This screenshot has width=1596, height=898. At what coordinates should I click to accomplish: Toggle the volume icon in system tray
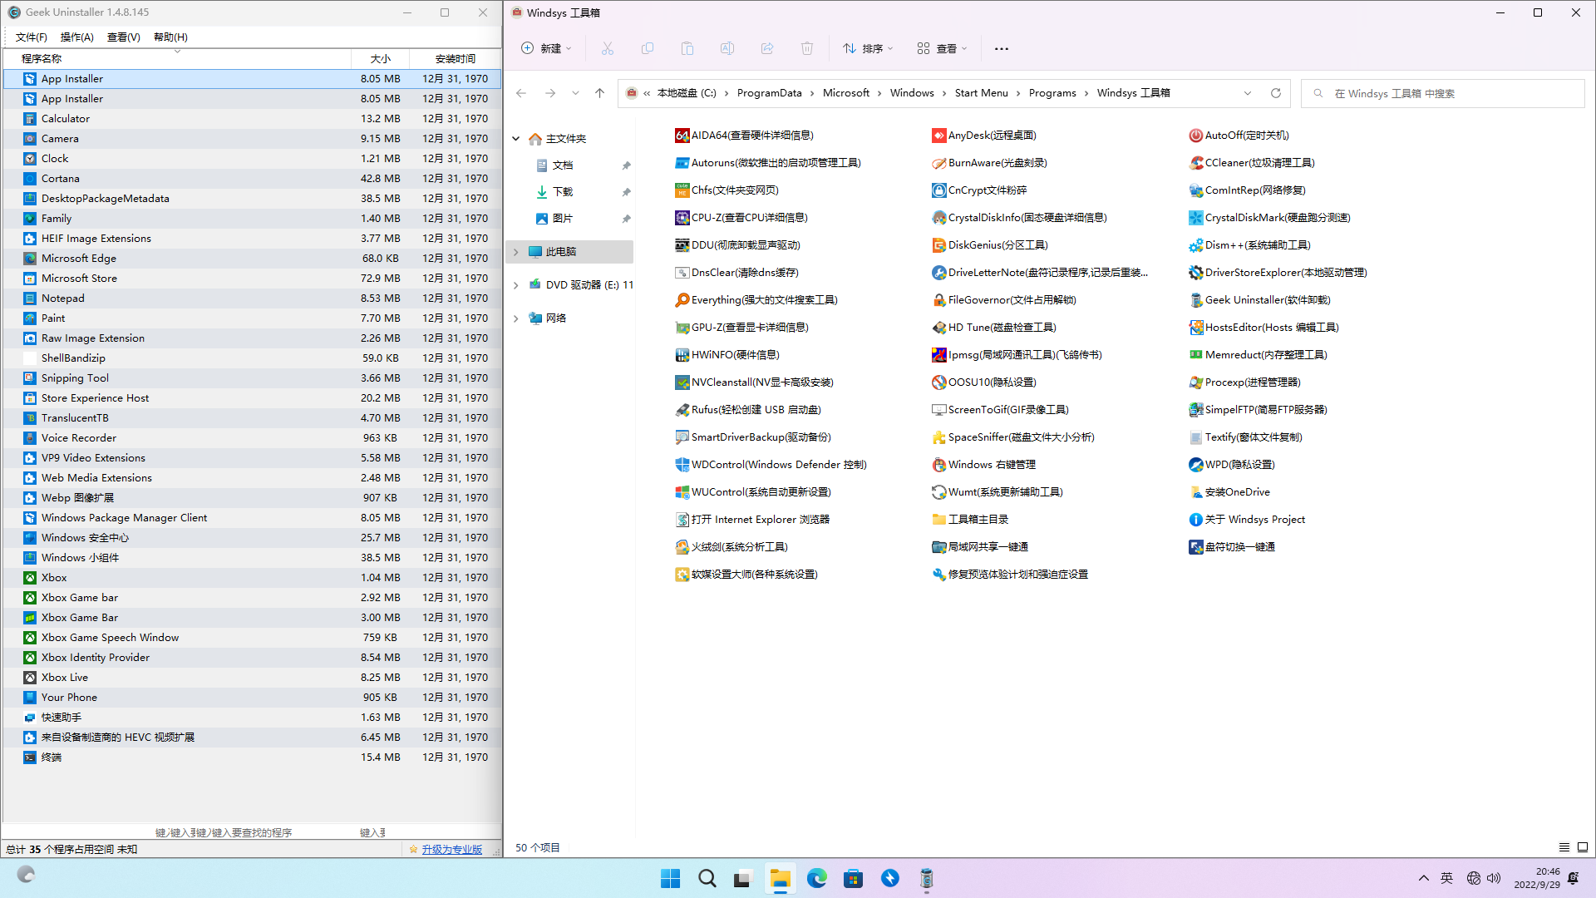(x=1494, y=878)
